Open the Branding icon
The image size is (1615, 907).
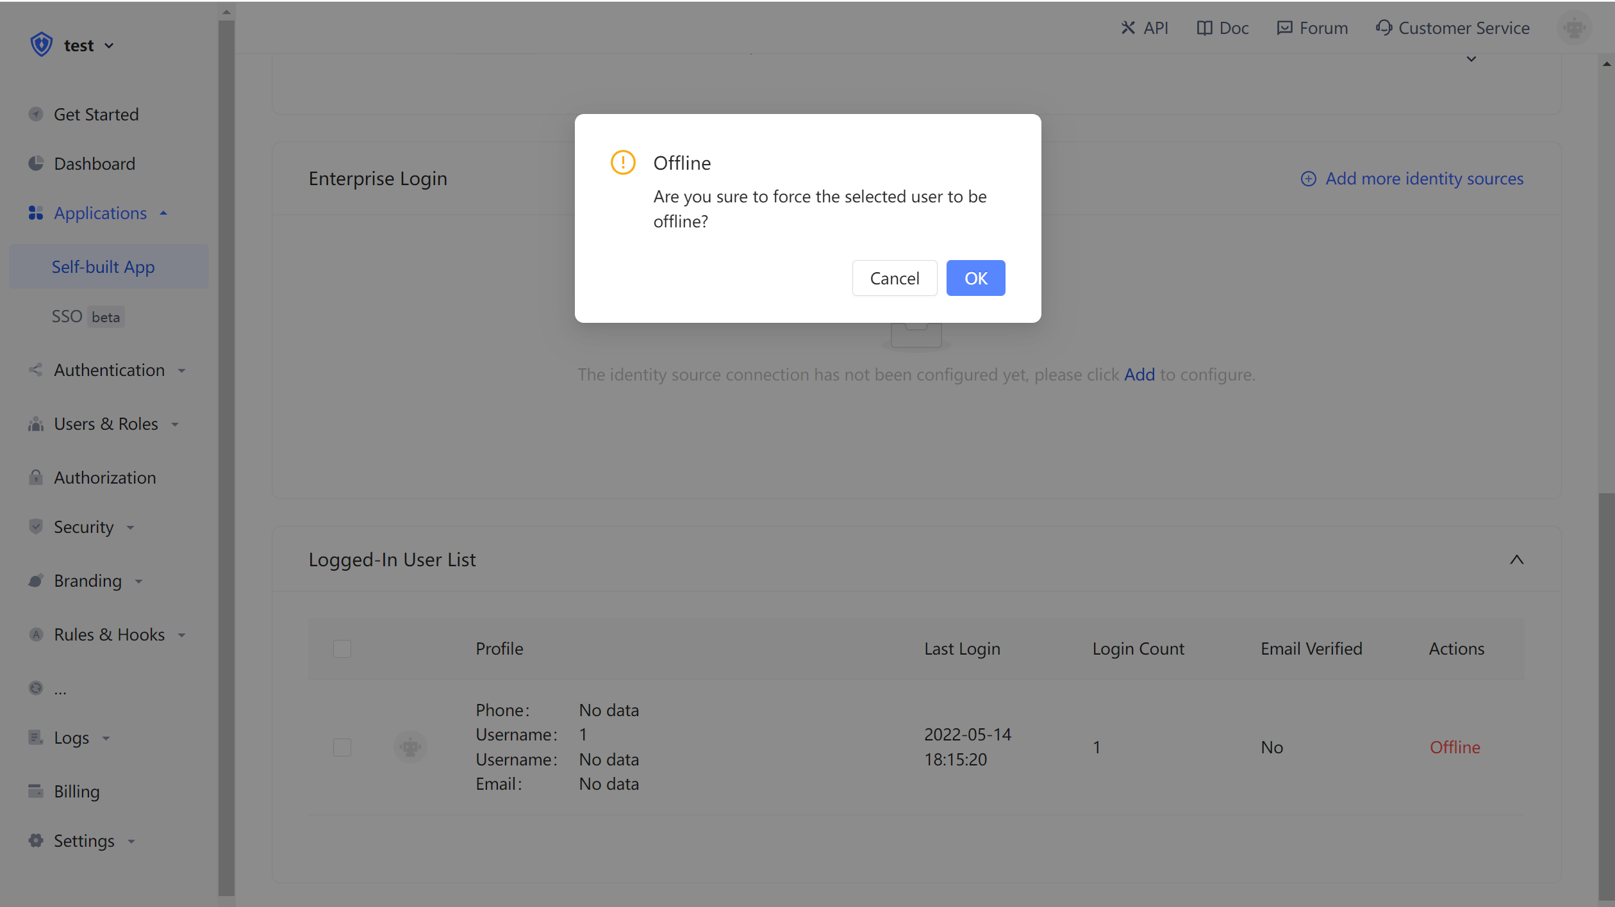(37, 580)
